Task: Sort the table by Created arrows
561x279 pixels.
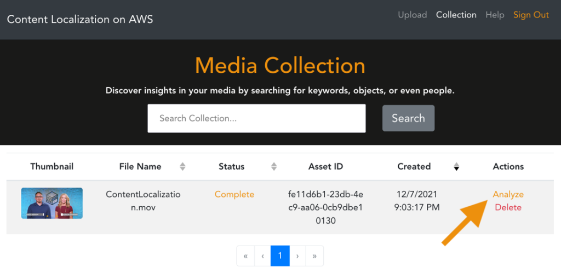Action: (456, 166)
